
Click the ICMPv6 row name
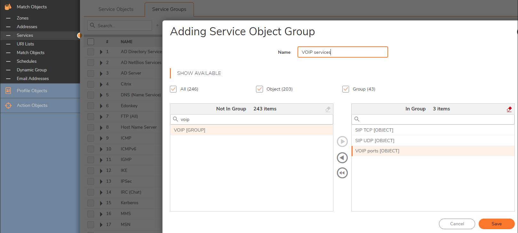pyautogui.click(x=128, y=149)
